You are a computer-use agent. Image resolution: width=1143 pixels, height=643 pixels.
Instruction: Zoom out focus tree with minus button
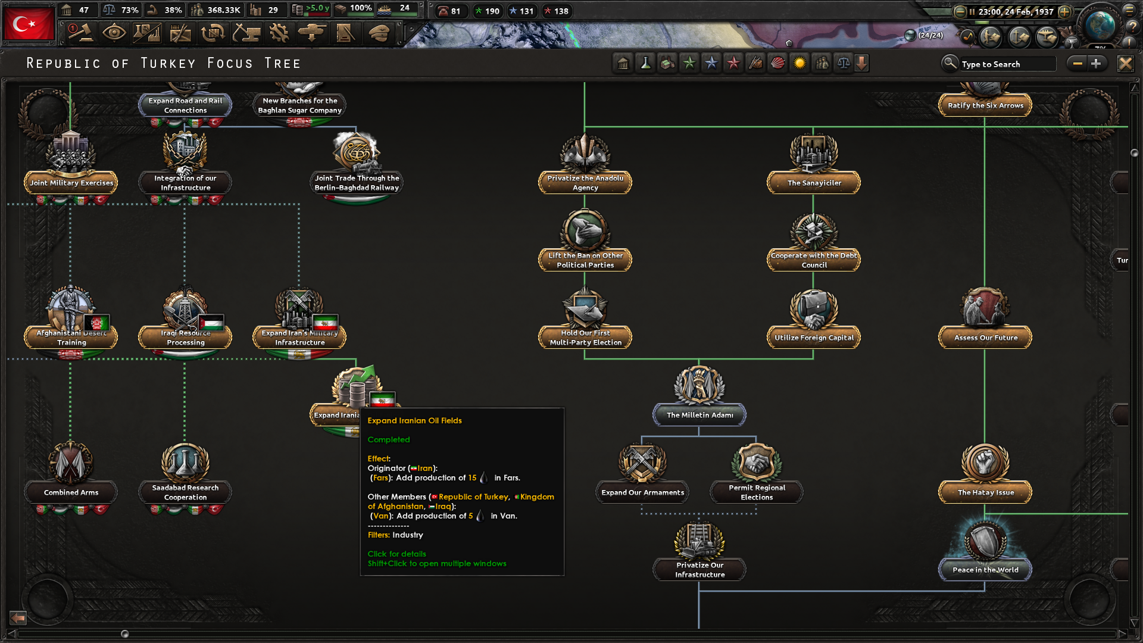coord(1078,63)
